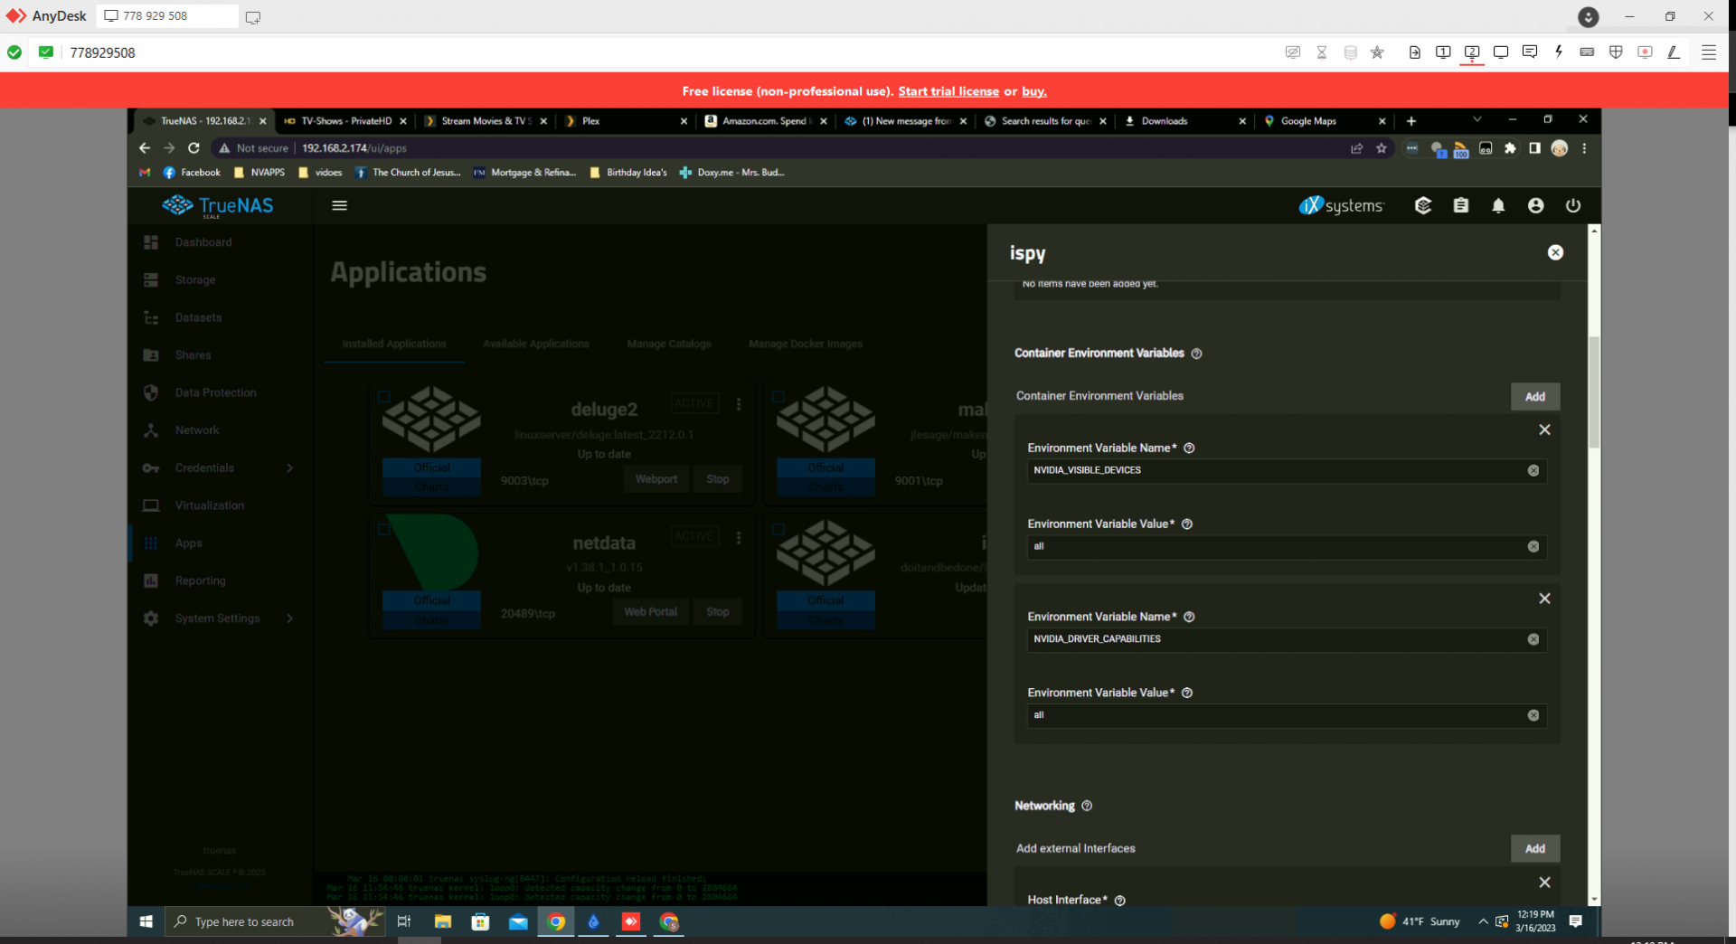Image resolution: width=1736 pixels, height=944 pixels.
Task: Open the jobs clipboard icon
Action: pyautogui.click(x=1460, y=206)
